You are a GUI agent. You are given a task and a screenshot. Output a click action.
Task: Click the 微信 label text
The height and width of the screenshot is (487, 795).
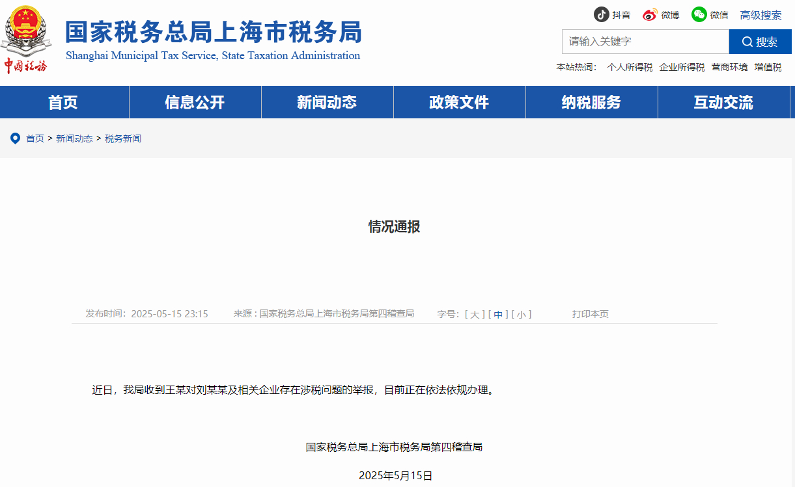(719, 15)
